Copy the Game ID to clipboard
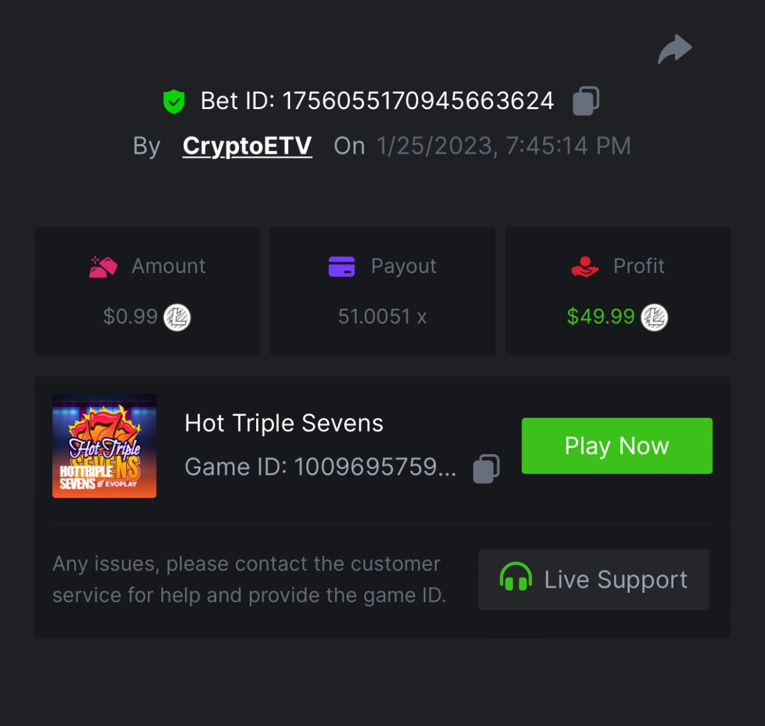Image resolution: width=765 pixels, height=726 pixels. click(x=486, y=468)
